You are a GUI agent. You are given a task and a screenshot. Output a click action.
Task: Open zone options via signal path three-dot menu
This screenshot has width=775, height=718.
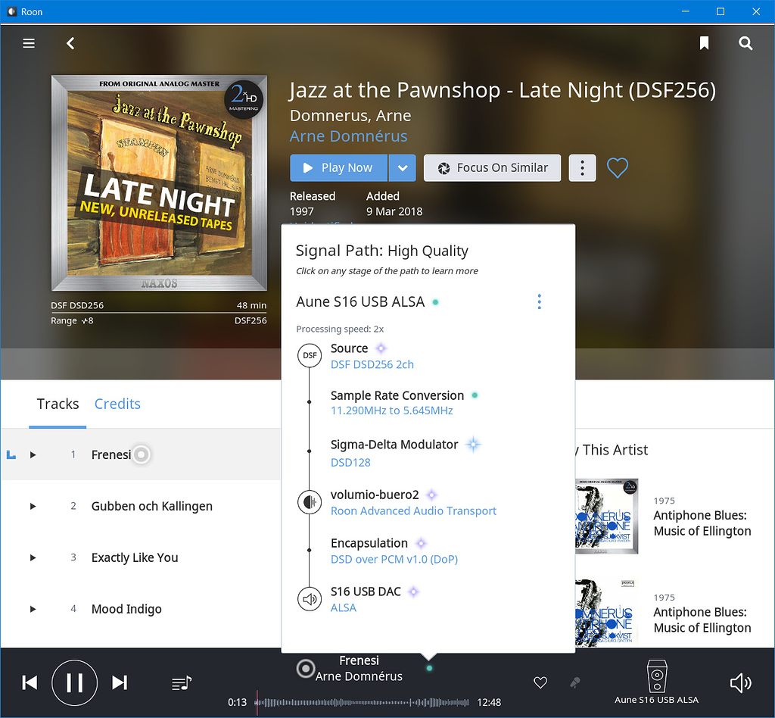[539, 301]
